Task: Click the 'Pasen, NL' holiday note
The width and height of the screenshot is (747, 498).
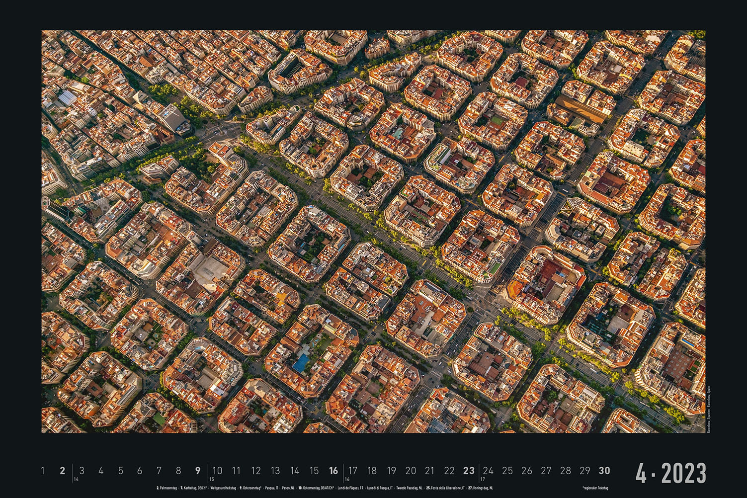Action: coord(288,488)
